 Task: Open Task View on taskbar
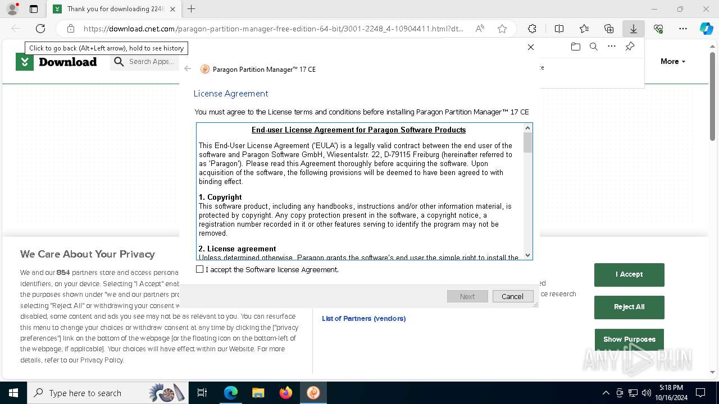click(202, 393)
